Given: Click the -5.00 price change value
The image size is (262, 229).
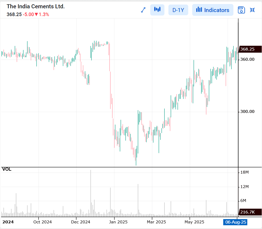Looking at the screenshot, I should [x=28, y=14].
